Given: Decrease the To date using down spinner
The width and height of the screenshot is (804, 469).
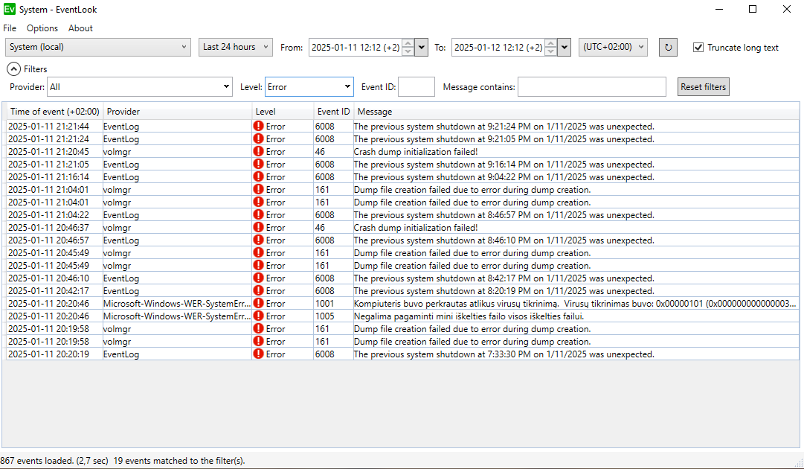Looking at the screenshot, I should [550, 51].
